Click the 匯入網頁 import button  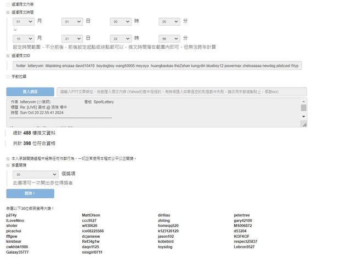coord(30,91)
